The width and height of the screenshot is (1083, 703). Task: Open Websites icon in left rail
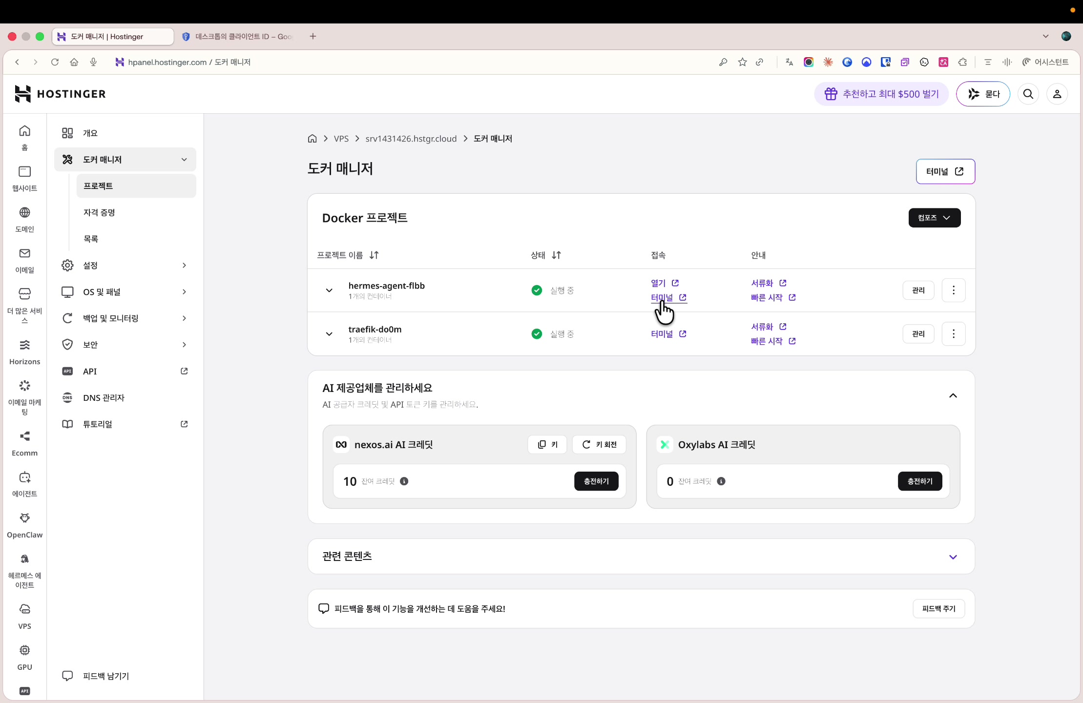(x=24, y=171)
